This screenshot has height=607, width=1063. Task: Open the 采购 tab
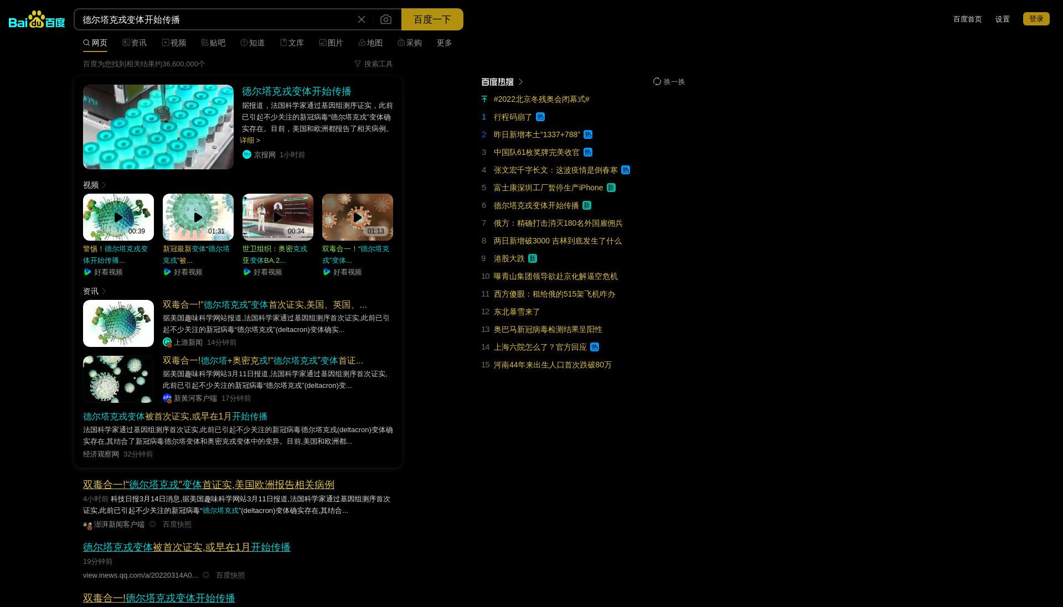point(410,43)
